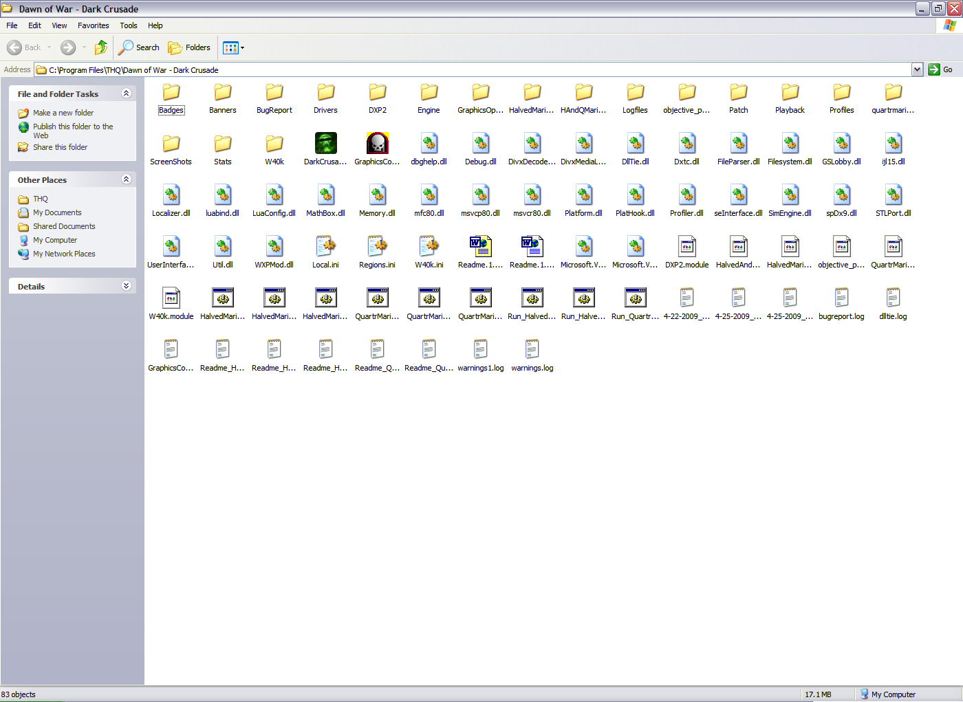Open the Back history dropdown arrow
This screenshot has height=702, width=963.
[50, 47]
